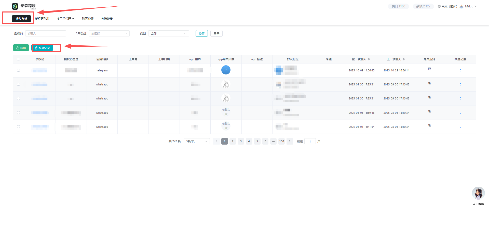Open the 多工单管理 menu
Screen dimensions: 489x243
(65, 19)
